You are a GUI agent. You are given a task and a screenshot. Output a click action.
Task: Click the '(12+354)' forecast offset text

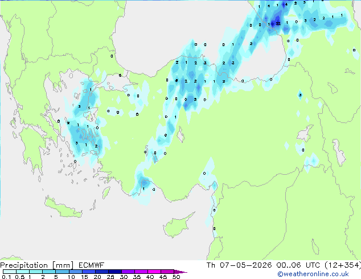(x=343, y=265)
